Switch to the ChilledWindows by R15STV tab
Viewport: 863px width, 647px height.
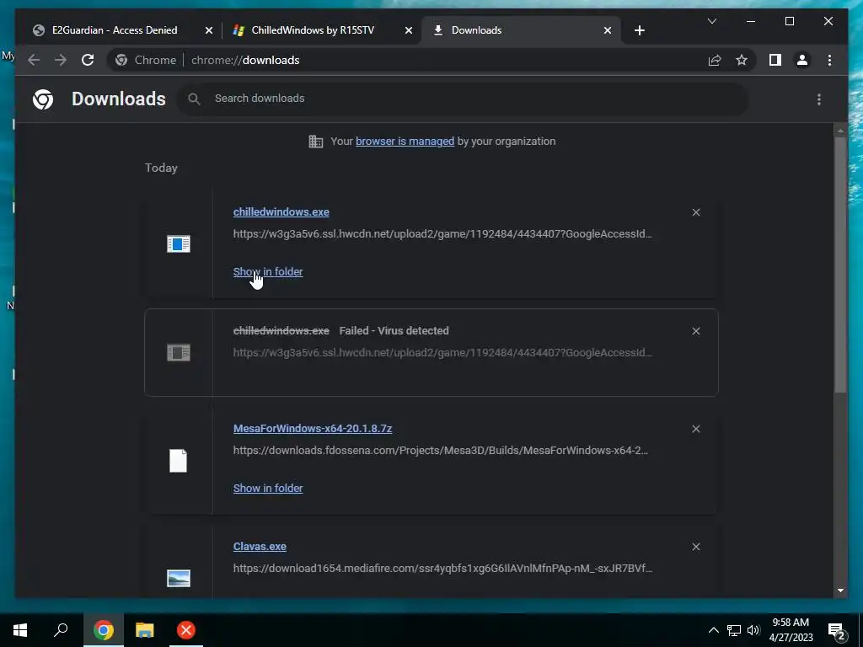point(314,30)
